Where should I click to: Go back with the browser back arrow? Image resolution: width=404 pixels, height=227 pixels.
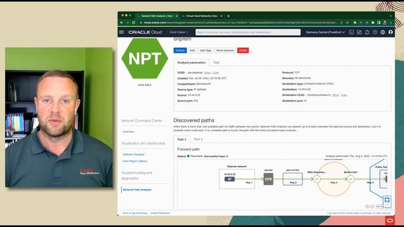click(122, 23)
